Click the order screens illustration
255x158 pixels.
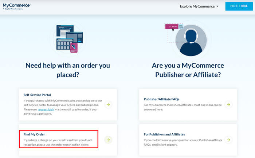[70, 39]
